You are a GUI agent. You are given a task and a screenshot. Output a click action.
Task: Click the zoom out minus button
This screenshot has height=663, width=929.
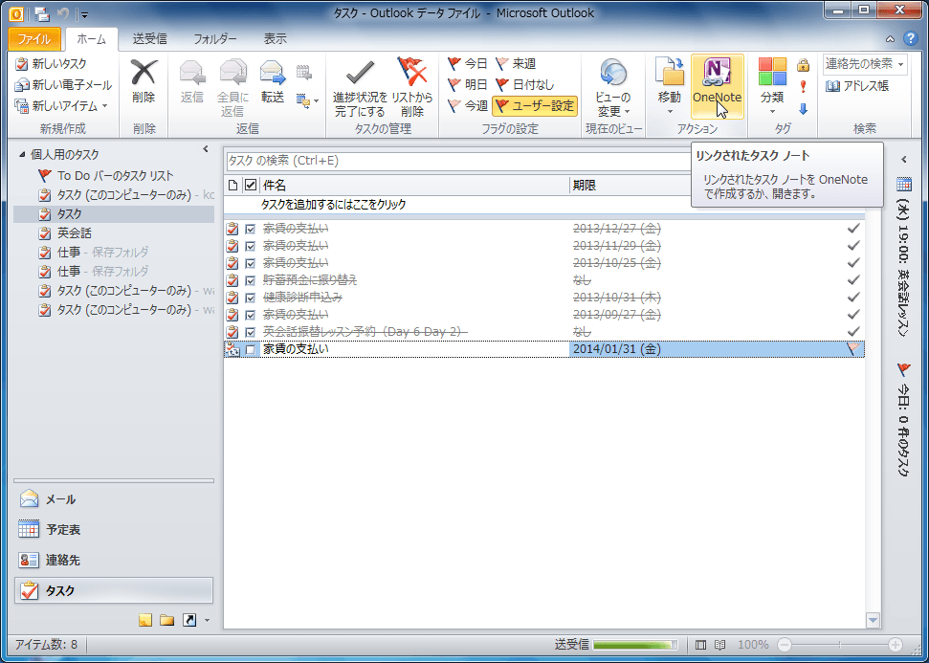785,645
